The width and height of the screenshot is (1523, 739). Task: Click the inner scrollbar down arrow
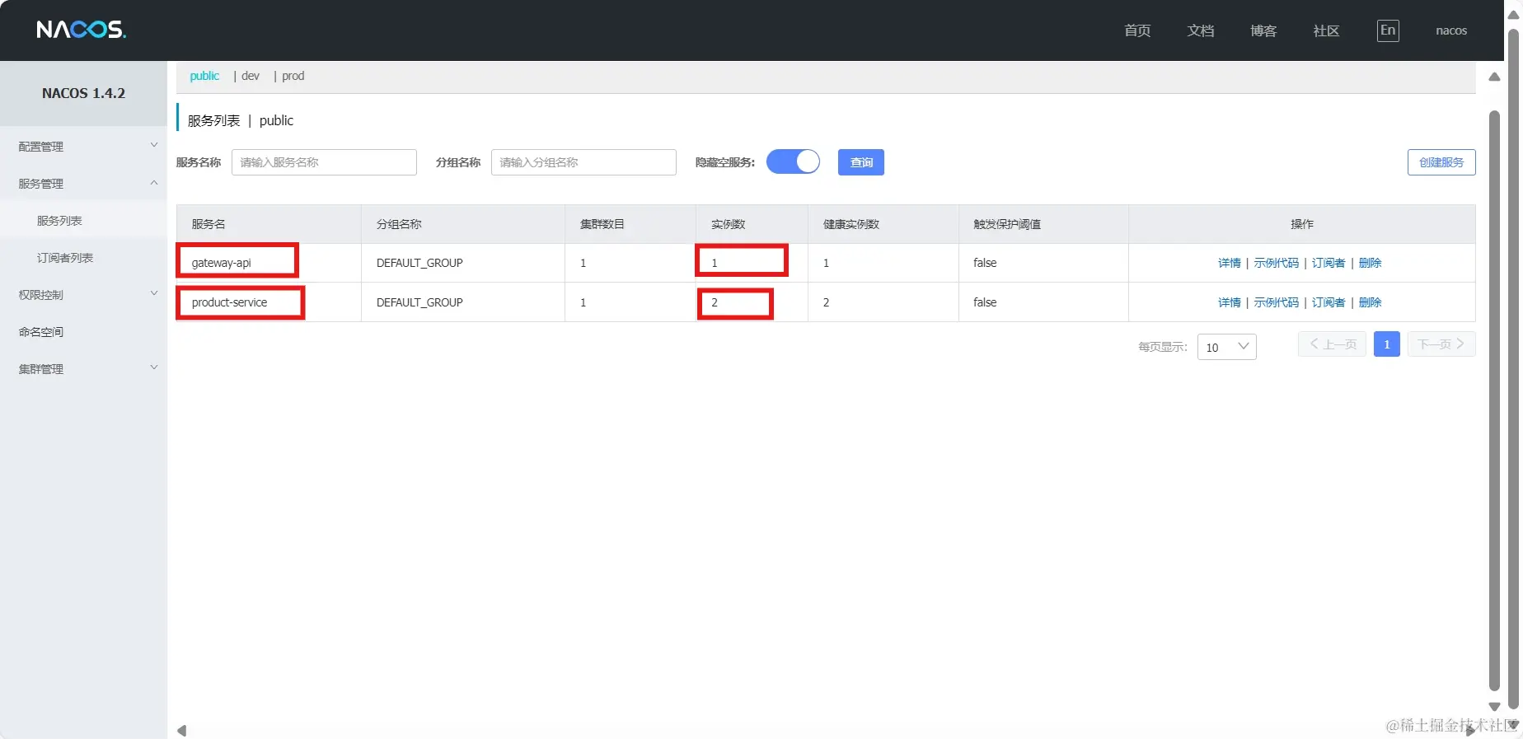(x=1494, y=707)
